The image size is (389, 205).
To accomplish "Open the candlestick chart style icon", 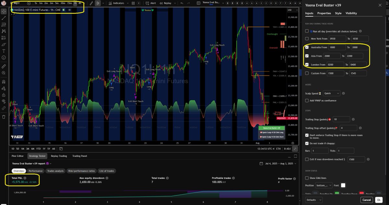I will 98,3.
